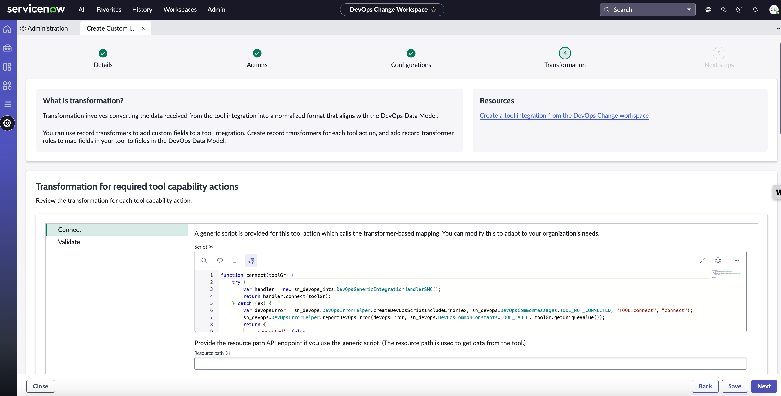Click the Next button

[764, 386]
